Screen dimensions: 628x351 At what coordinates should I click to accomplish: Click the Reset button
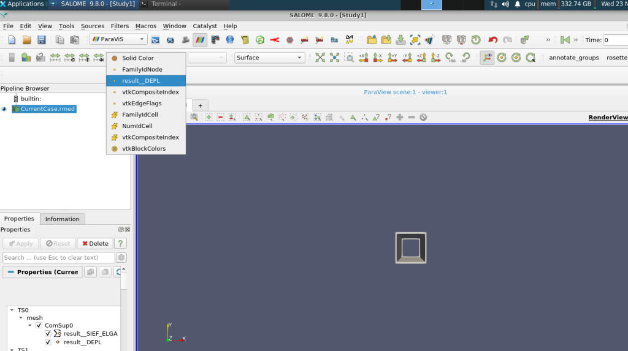pyautogui.click(x=58, y=243)
